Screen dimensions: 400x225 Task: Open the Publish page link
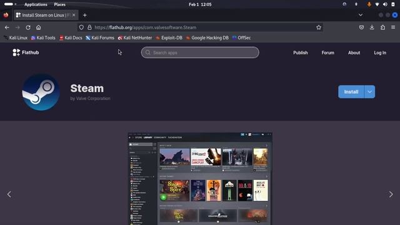coord(300,52)
